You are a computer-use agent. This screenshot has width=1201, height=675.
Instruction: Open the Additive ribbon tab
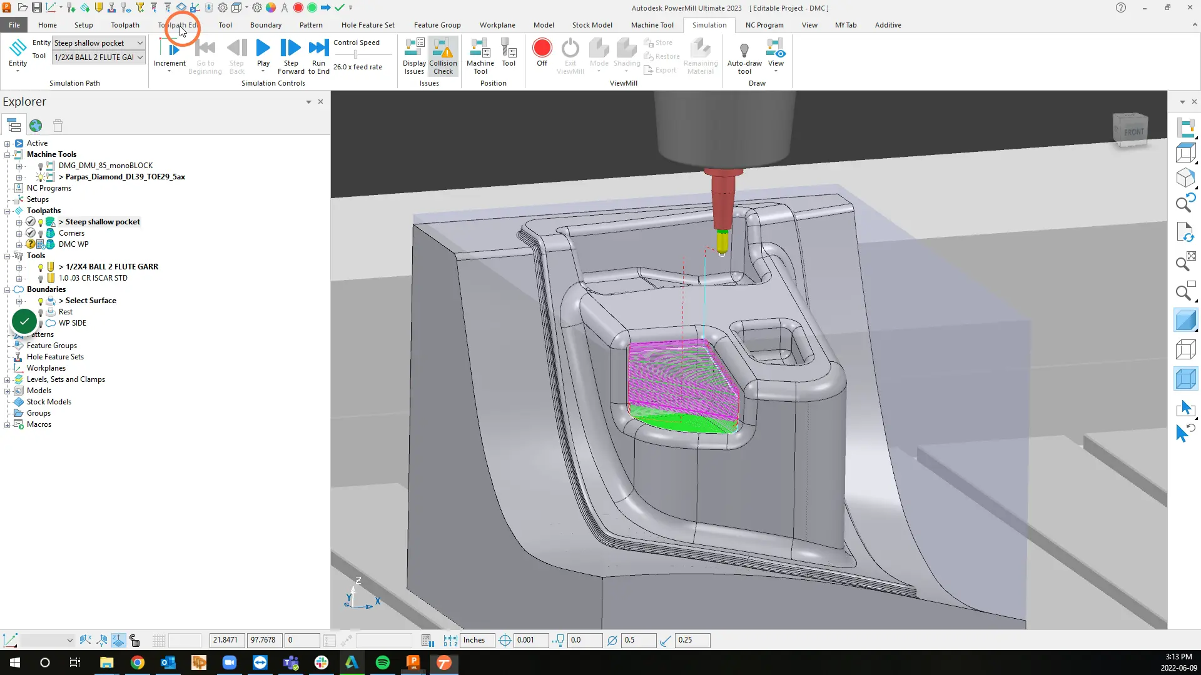888,25
